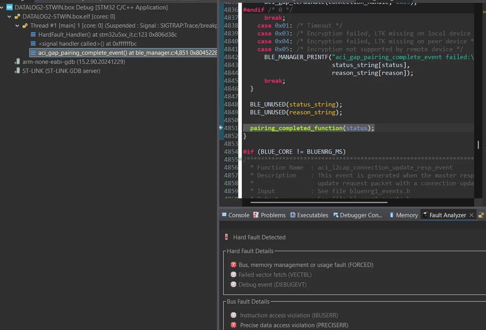This screenshot has height=330, width=486.
Task: Click the Fault Analyzer bomb icon
Action: pos(425,215)
